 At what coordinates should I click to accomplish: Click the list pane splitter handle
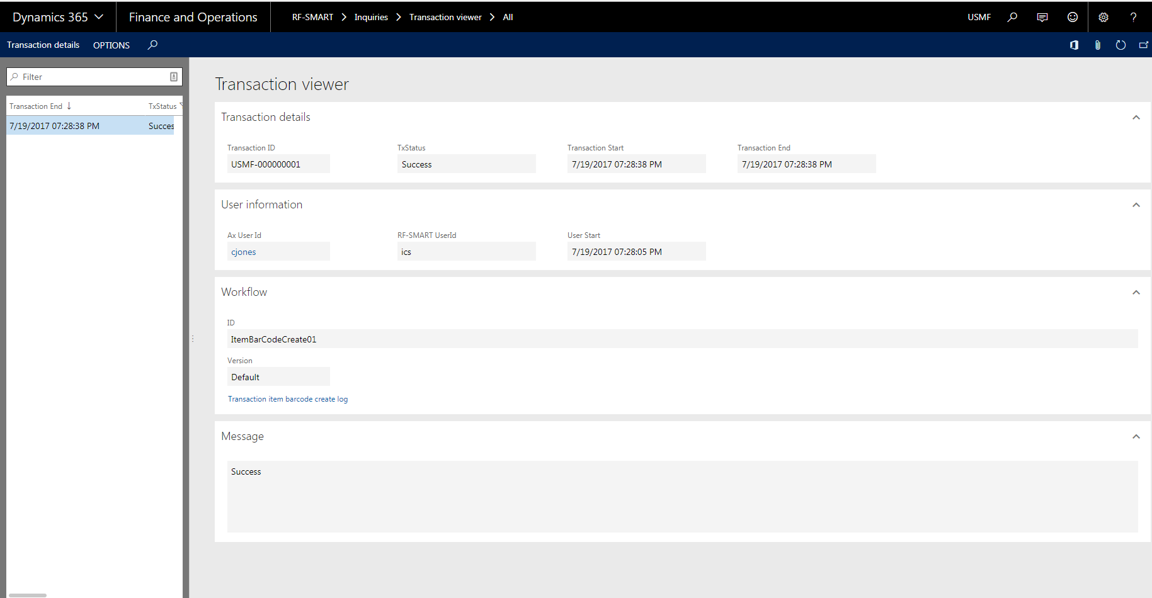click(x=193, y=339)
